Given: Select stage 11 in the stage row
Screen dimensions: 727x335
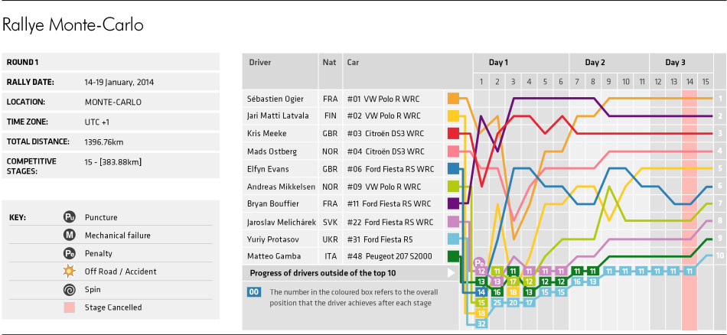Looking at the screenshot, I should point(642,82).
